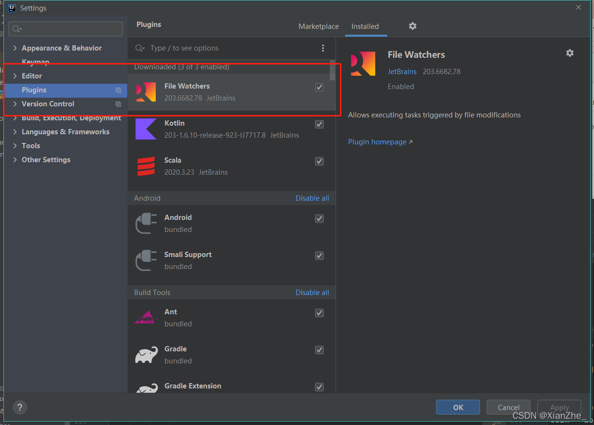Toggle the Gradle plugin checkbox
Image resolution: width=594 pixels, height=425 pixels.
[319, 350]
